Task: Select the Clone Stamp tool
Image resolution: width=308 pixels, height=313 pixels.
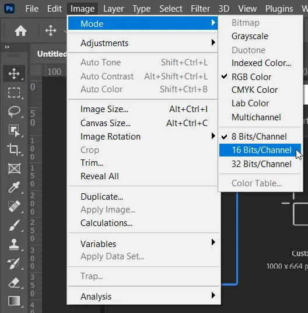Action: [14, 244]
